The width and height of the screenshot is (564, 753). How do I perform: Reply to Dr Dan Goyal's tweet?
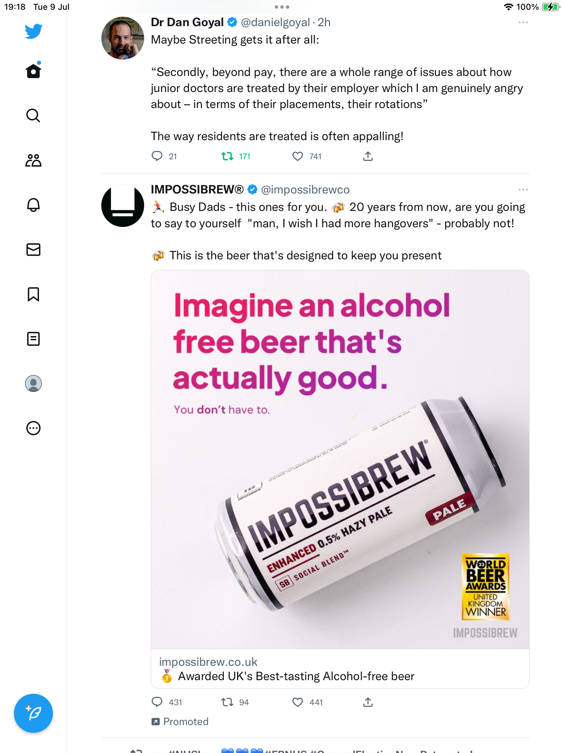(157, 156)
